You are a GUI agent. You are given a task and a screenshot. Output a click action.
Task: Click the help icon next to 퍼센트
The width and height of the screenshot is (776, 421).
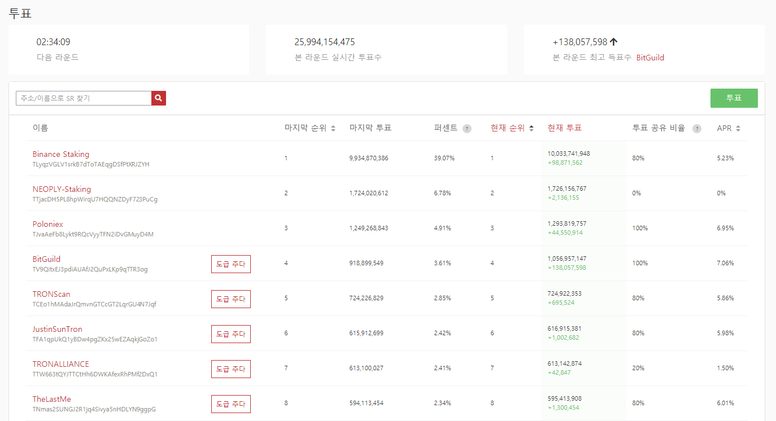pos(467,129)
